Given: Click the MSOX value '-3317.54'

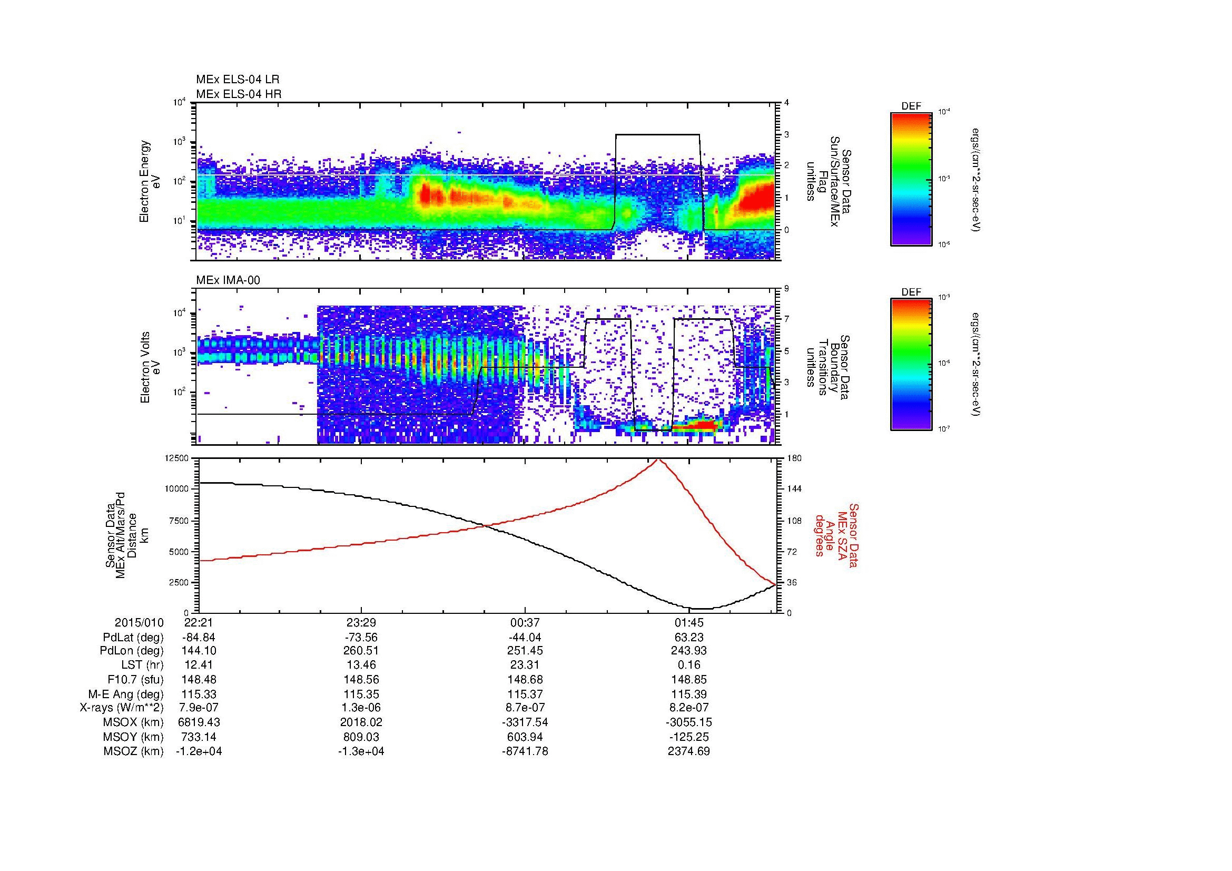Looking at the screenshot, I should pyautogui.click(x=525, y=723).
